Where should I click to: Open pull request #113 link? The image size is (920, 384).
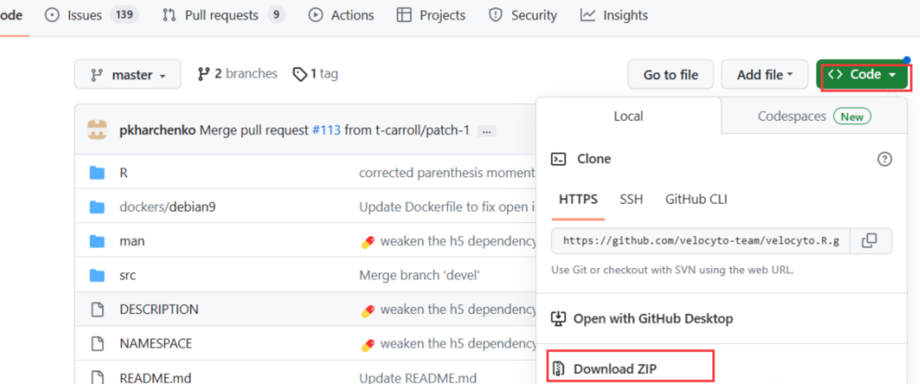326,130
